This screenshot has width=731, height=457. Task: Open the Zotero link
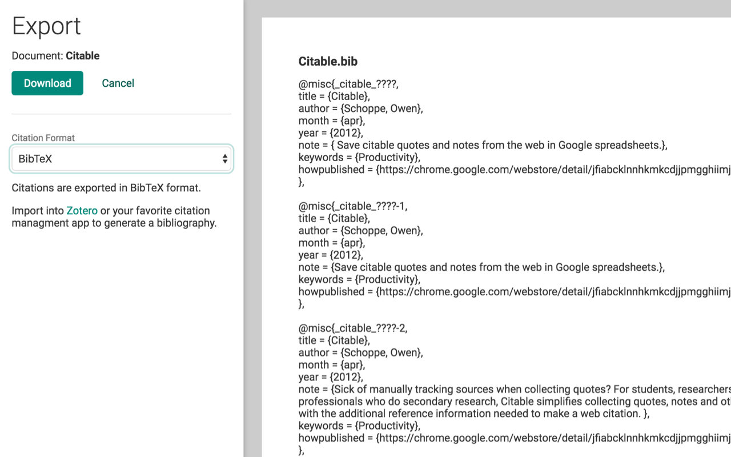82,210
